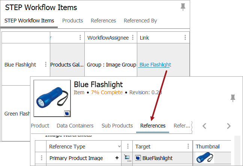Click the browse image icon beside Target
This screenshot has width=243, height=166.
point(127,158)
